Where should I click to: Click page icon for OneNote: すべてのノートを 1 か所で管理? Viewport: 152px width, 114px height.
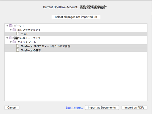click(18, 46)
